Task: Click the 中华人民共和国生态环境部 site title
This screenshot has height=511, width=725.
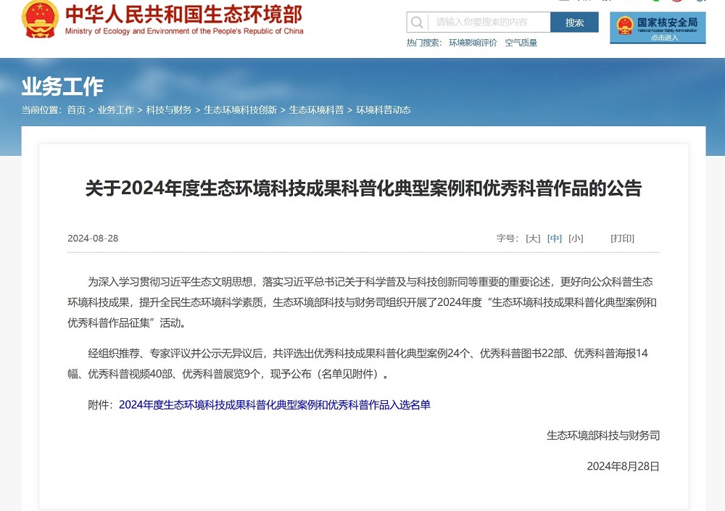Action: (x=184, y=14)
